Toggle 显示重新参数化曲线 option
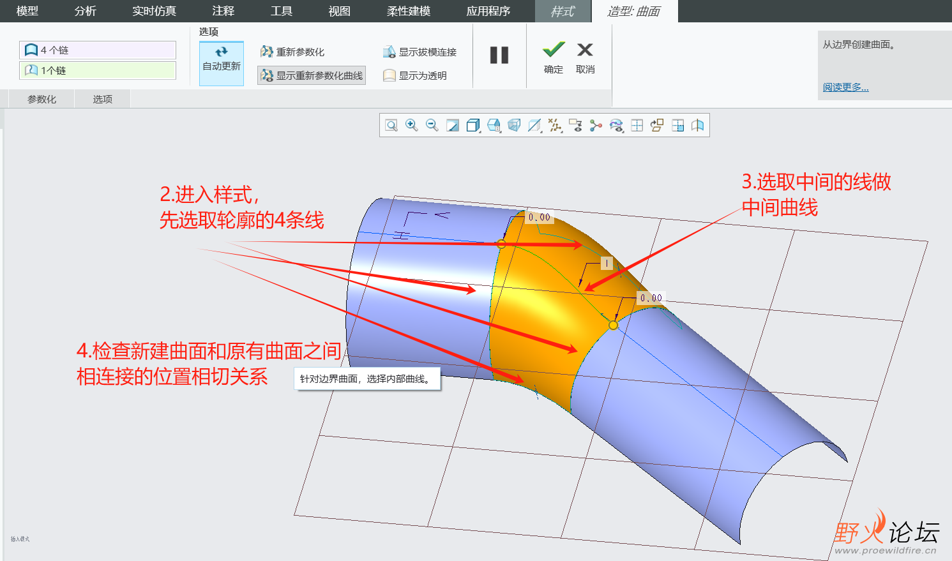Image resolution: width=952 pixels, height=561 pixels. pyautogui.click(x=312, y=75)
